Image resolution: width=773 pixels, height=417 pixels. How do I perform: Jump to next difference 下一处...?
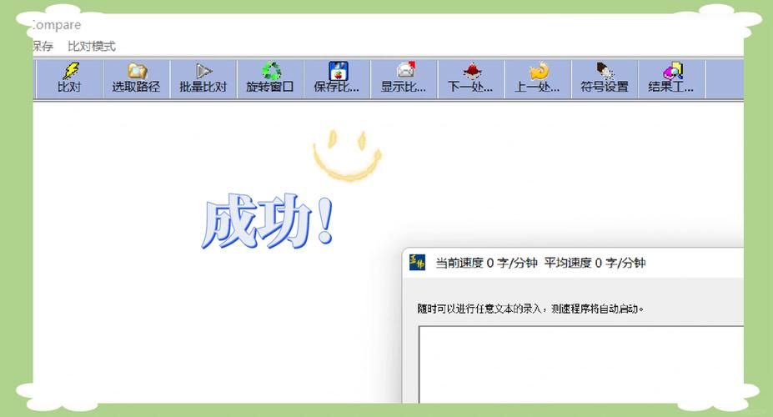click(472, 79)
